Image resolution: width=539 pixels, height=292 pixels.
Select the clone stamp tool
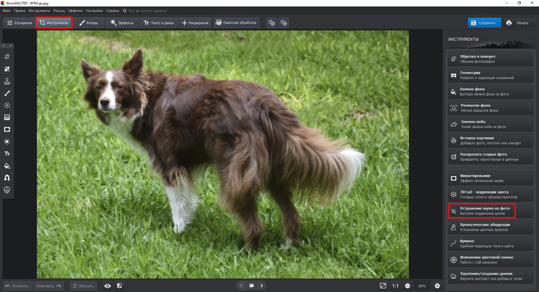(7, 81)
